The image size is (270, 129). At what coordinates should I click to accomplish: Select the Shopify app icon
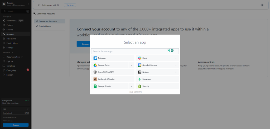click(139, 86)
